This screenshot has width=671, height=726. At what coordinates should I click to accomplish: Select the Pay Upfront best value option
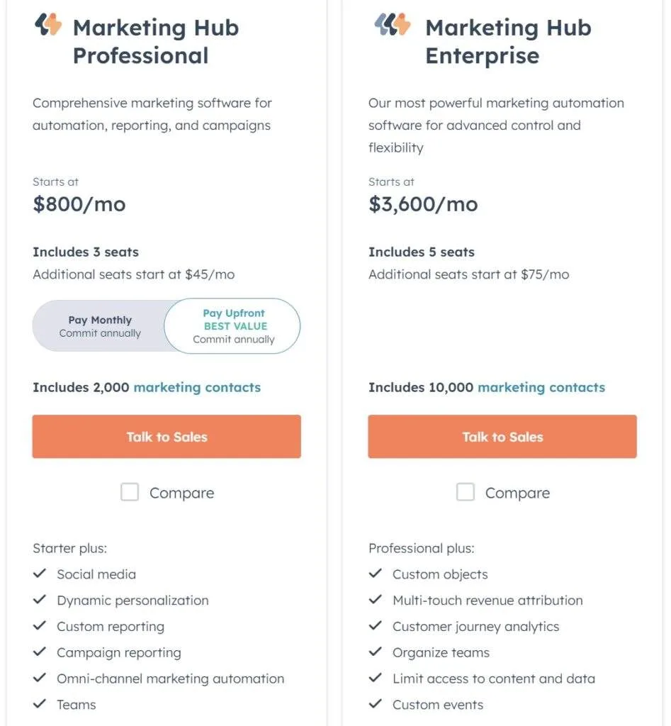click(234, 326)
